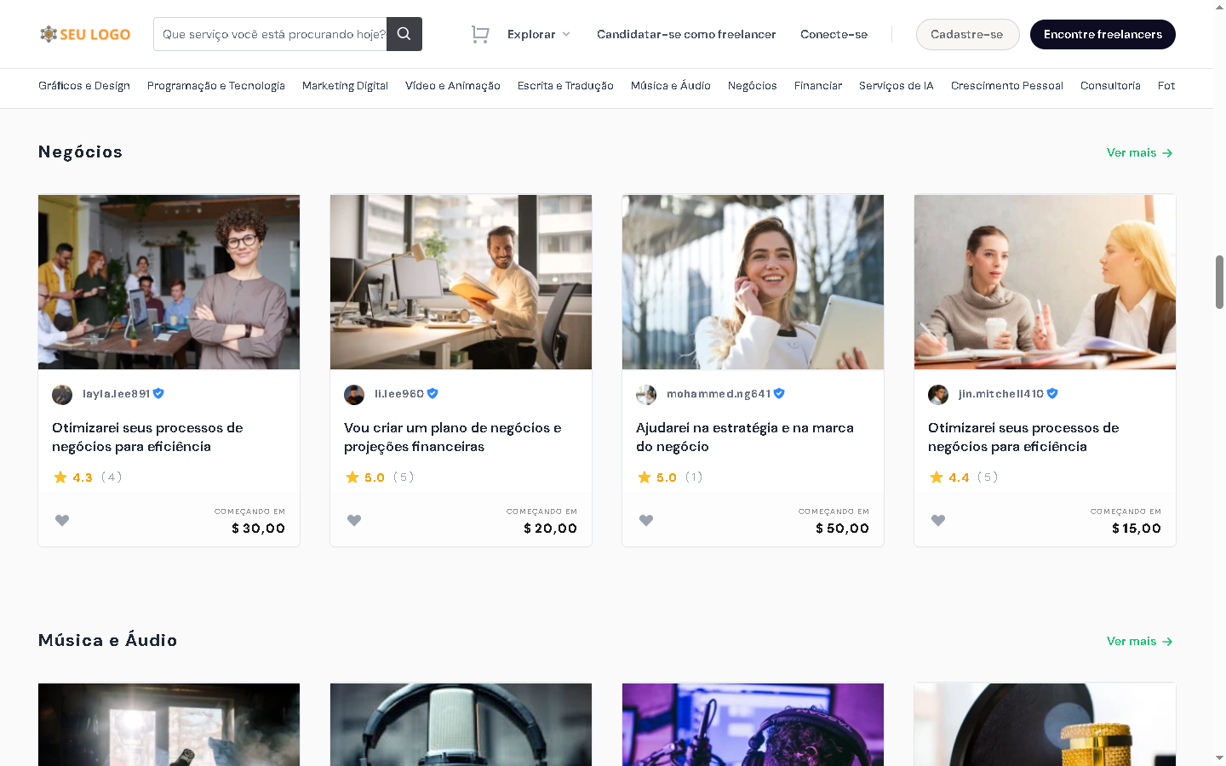Screen dimensions: 1226x766
Task: Click the vertical page scrollbar thumb
Action: [x=1219, y=281]
